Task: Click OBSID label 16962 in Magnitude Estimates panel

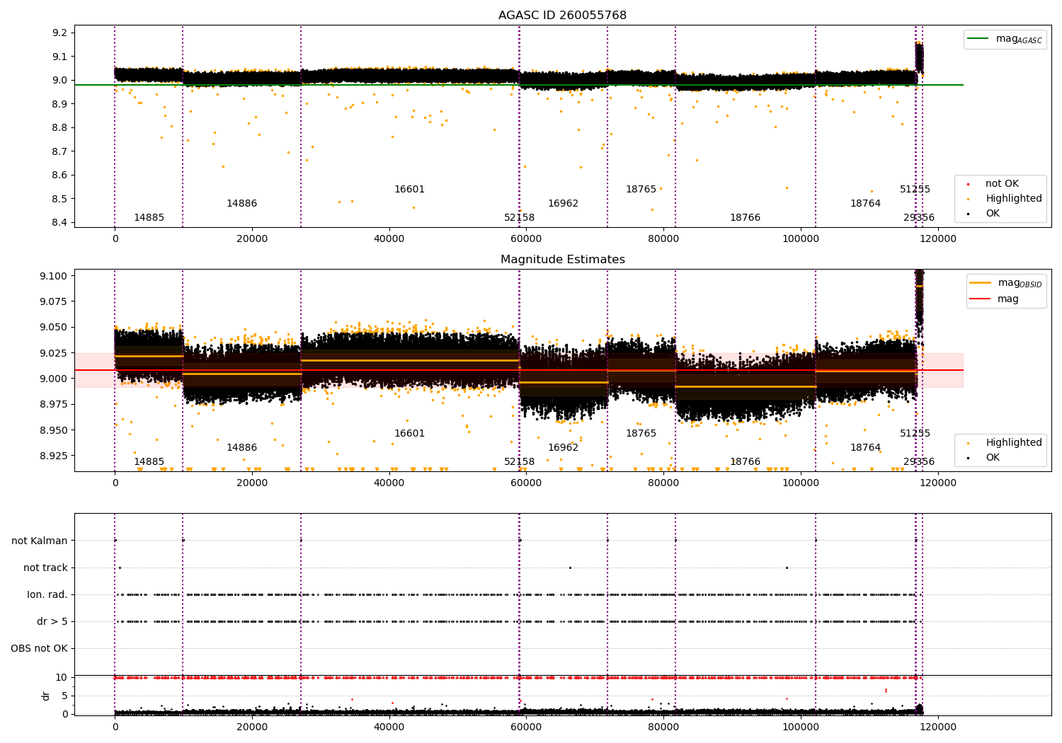Action: coord(563,447)
